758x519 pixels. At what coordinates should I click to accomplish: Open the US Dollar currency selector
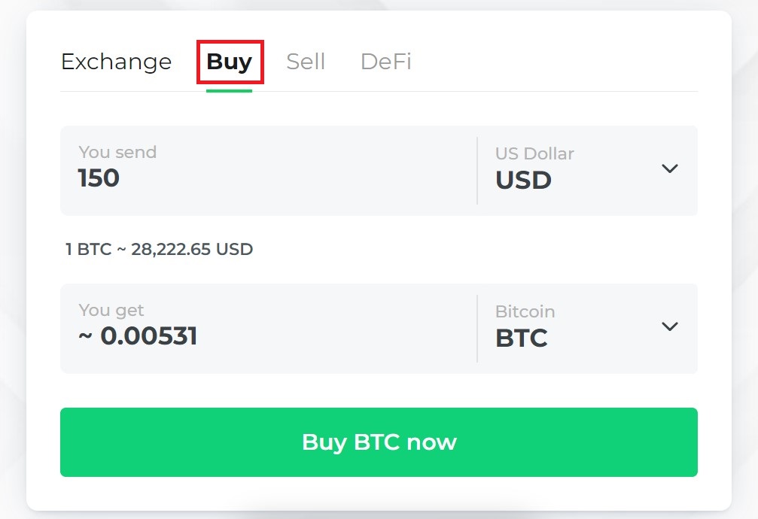coord(587,170)
